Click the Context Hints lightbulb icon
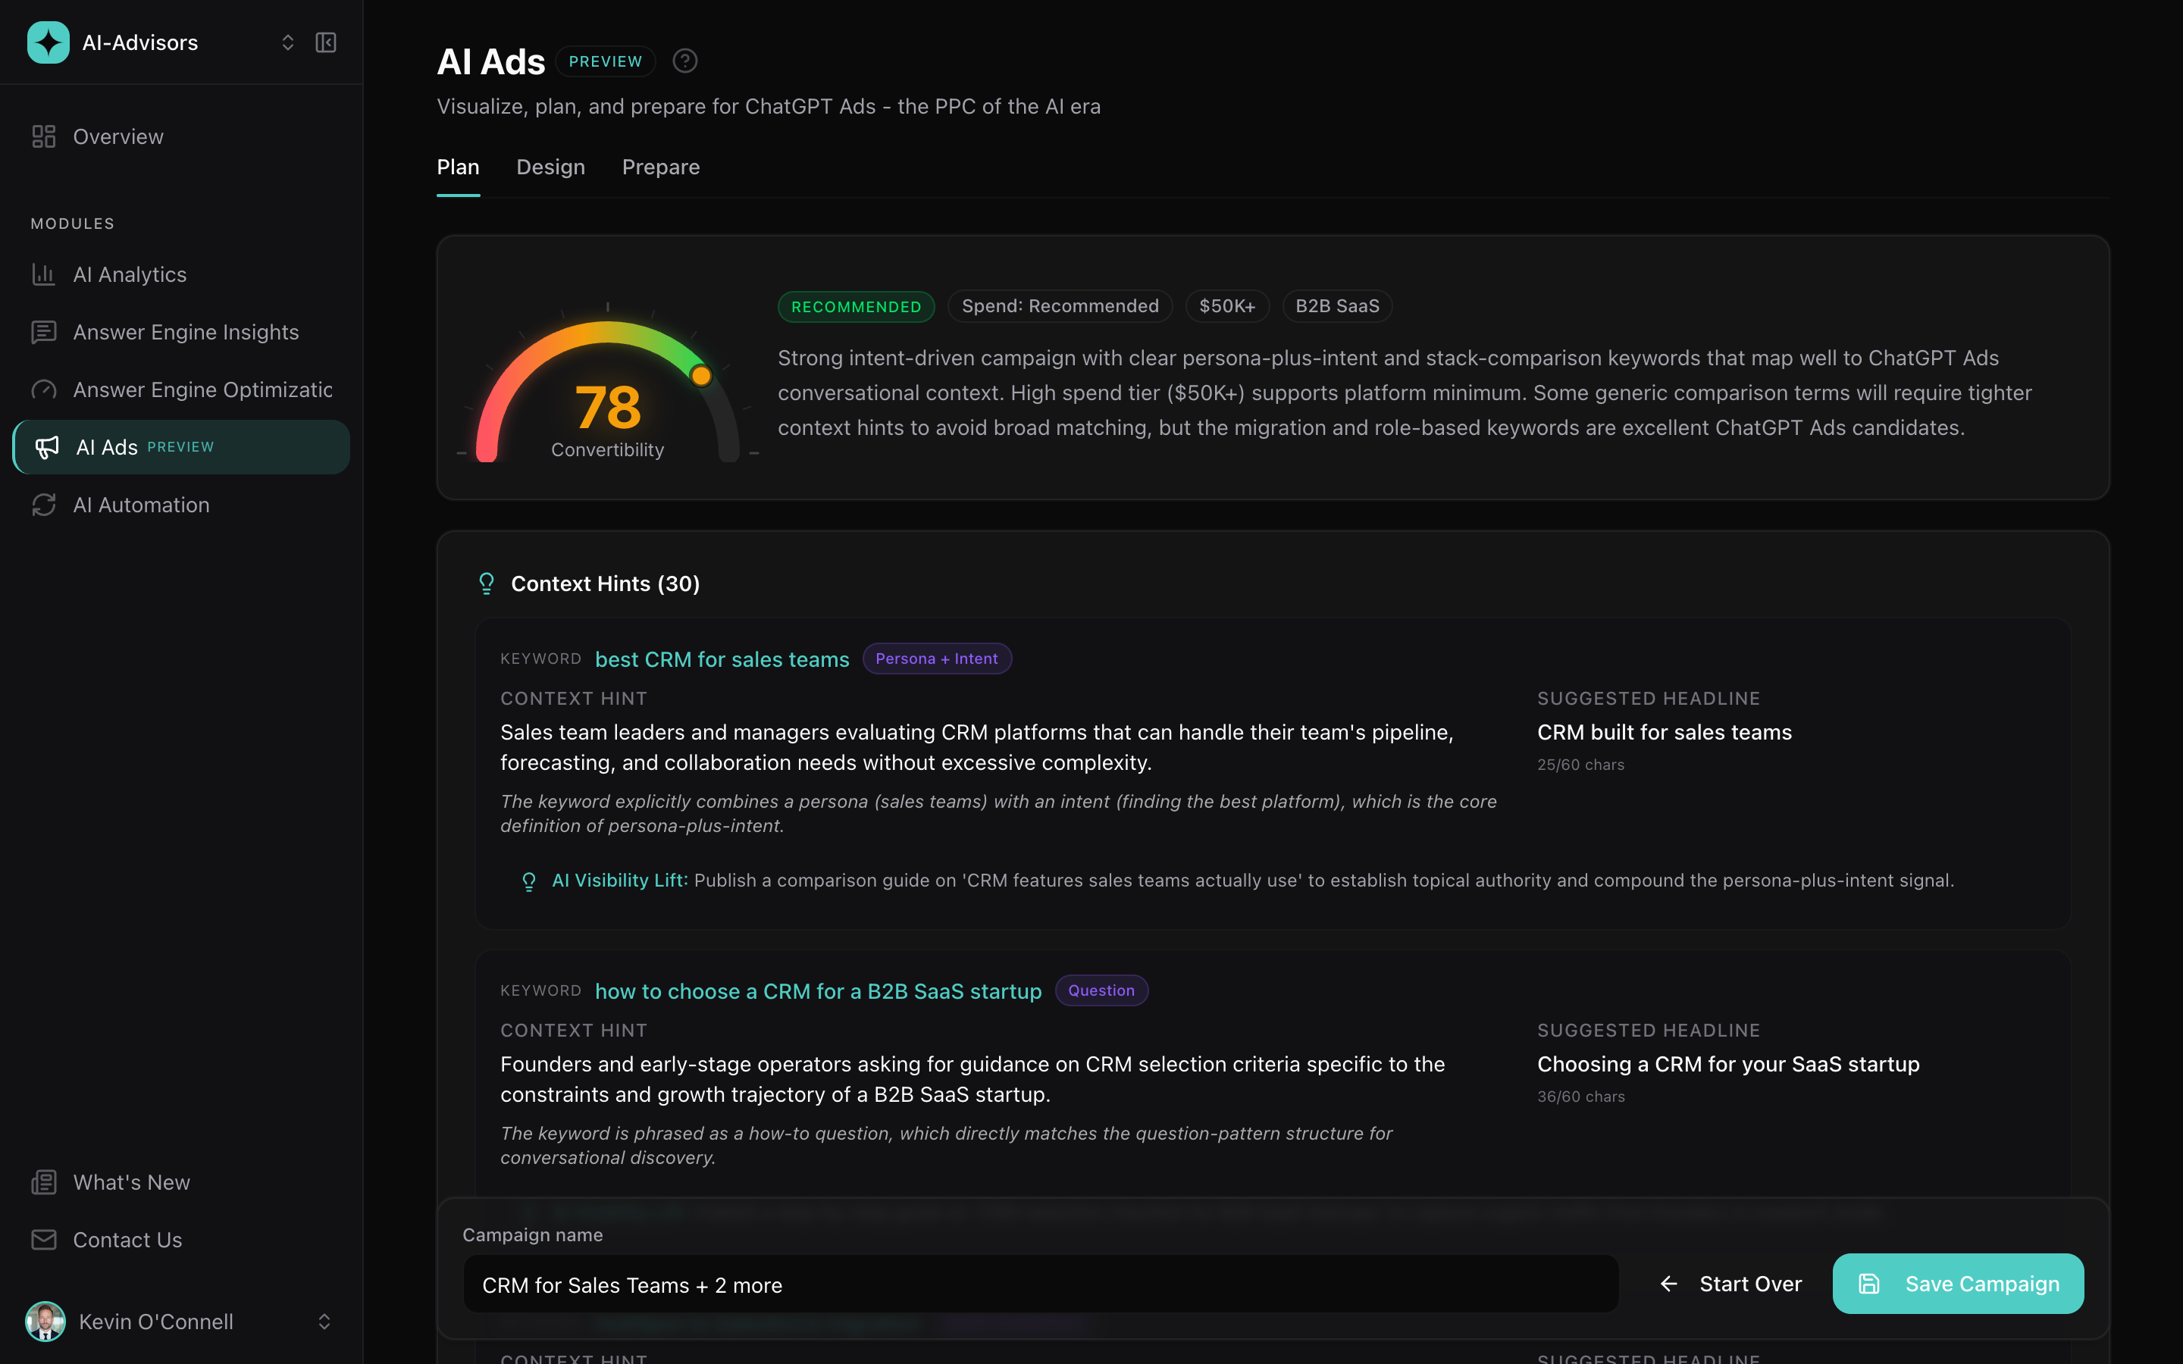Viewport: 2183px width, 1364px height. (x=486, y=583)
